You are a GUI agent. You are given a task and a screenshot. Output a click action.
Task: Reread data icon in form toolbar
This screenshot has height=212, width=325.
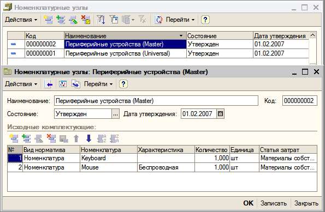[63, 84]
